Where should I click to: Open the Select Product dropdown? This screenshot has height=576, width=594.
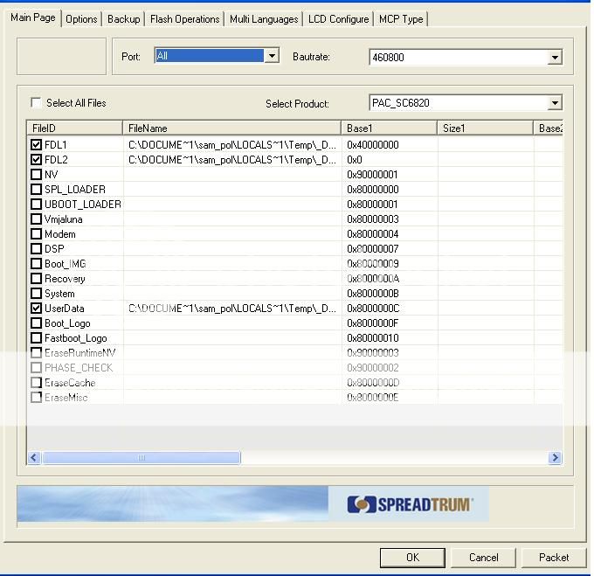[554, 103]
